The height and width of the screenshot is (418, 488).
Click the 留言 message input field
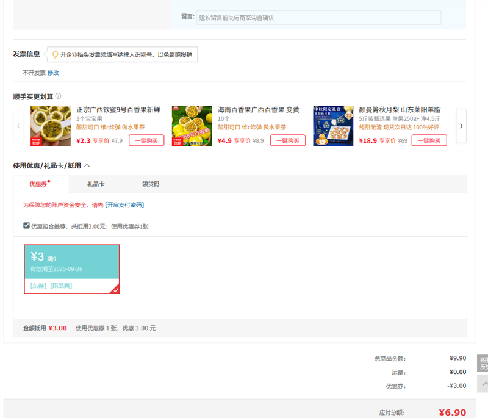point(318,18)
